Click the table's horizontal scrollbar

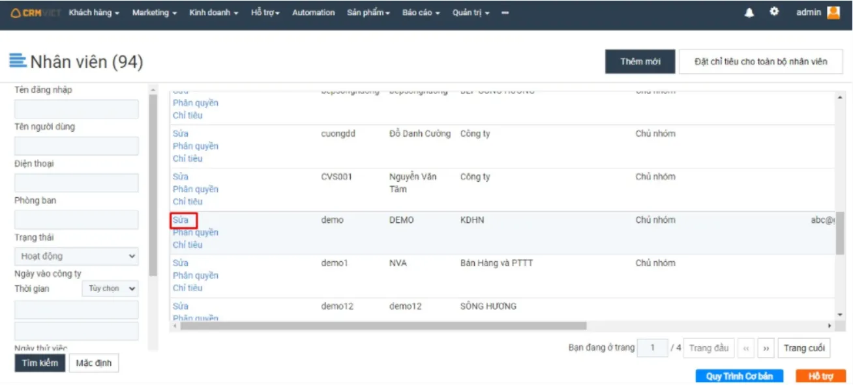tap(383, 325)
